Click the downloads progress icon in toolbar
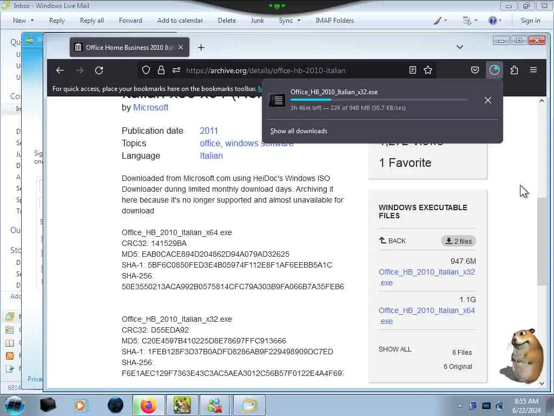This screenshot has height=416, width=554. coord(494,70)
